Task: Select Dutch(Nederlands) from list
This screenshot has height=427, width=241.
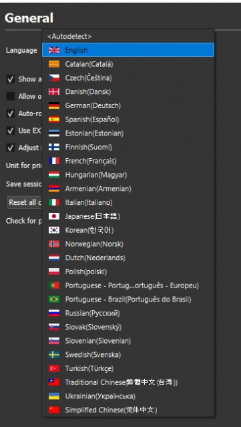Action: (128, 258)
